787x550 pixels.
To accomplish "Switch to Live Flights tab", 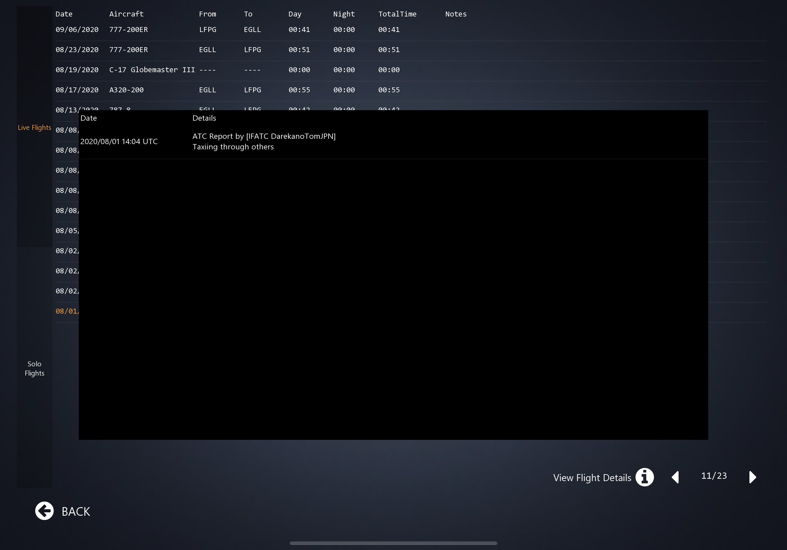I will (34, 128).
